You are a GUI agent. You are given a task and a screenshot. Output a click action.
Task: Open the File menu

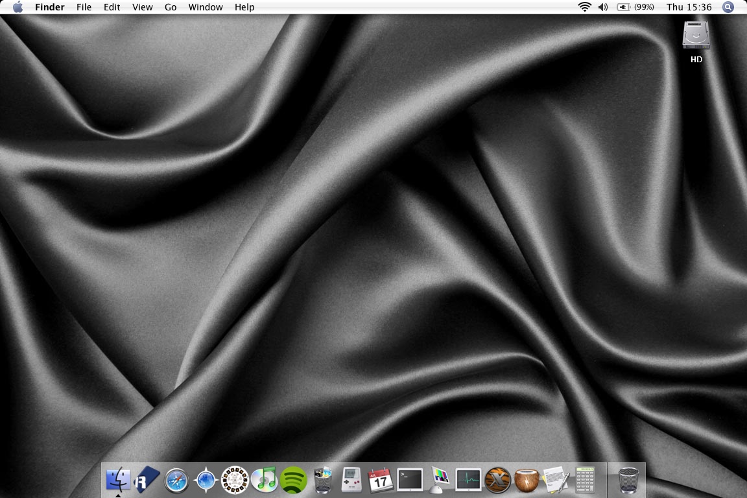[x=84, y=7]
